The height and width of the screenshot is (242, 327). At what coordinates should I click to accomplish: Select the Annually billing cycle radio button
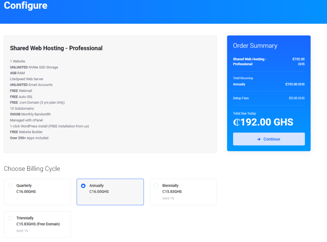point(83,186)
